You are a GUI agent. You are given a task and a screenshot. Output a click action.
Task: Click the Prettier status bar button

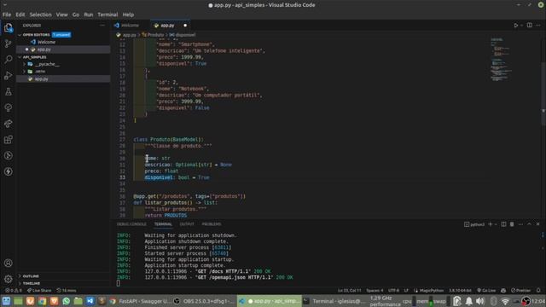click(x=521, y=290)
